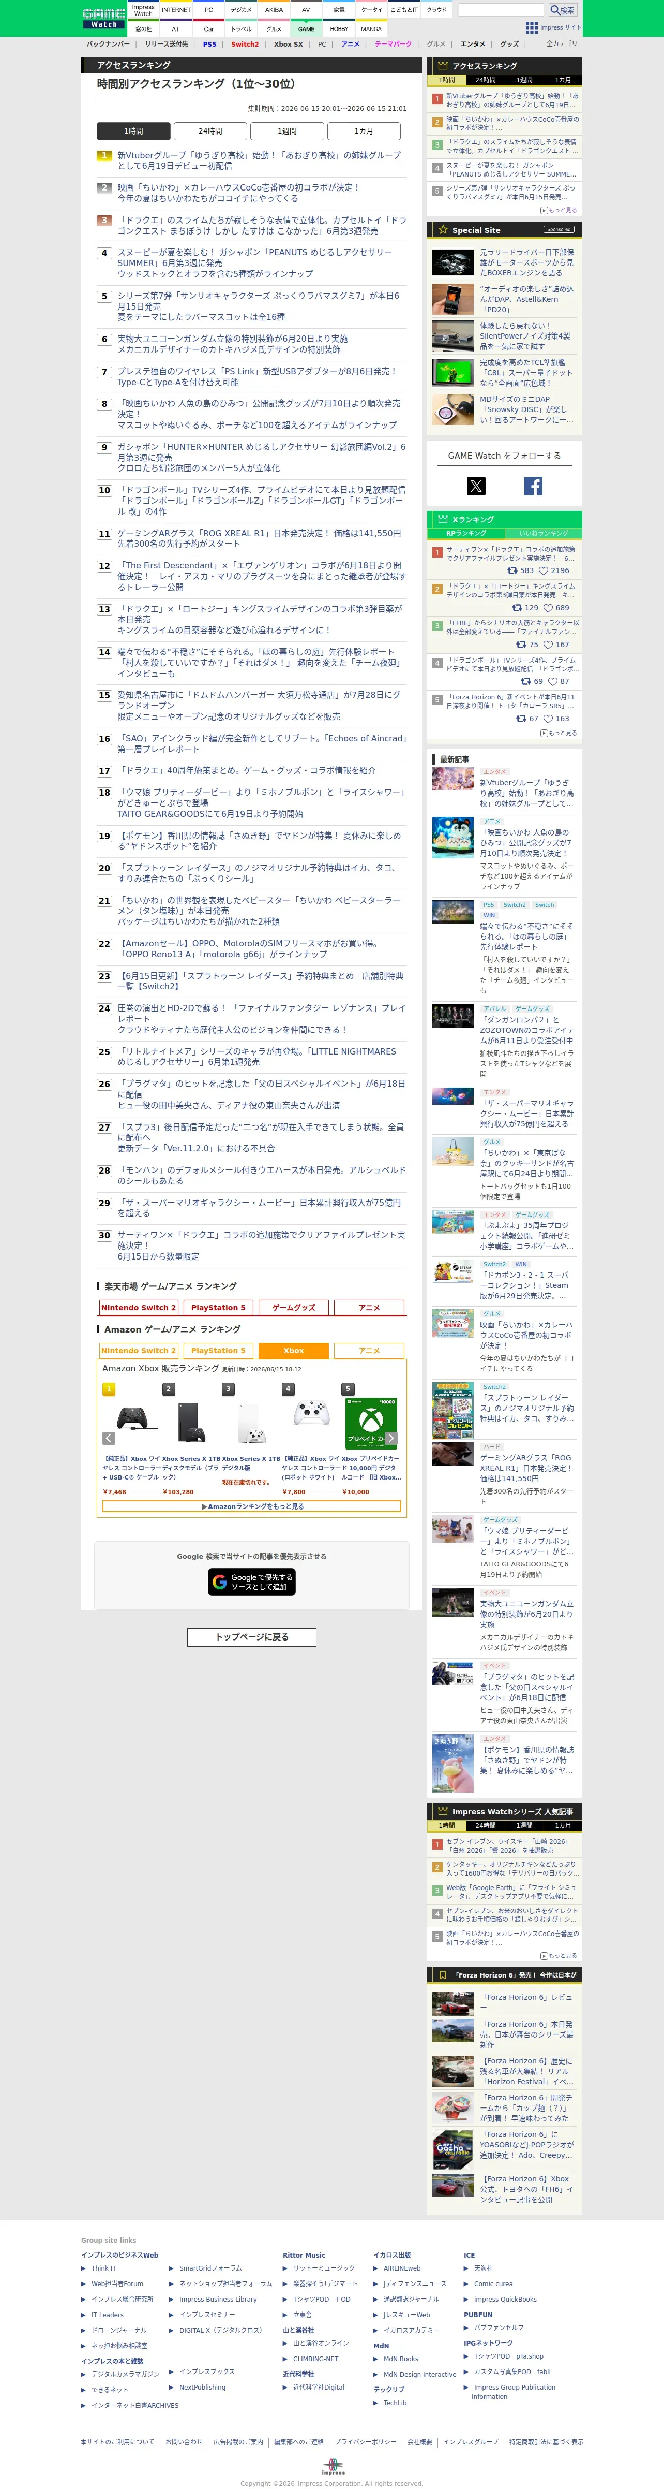Click the retweet icon next to 129
Screen dimensions: 664x2489
coord(516,608)
